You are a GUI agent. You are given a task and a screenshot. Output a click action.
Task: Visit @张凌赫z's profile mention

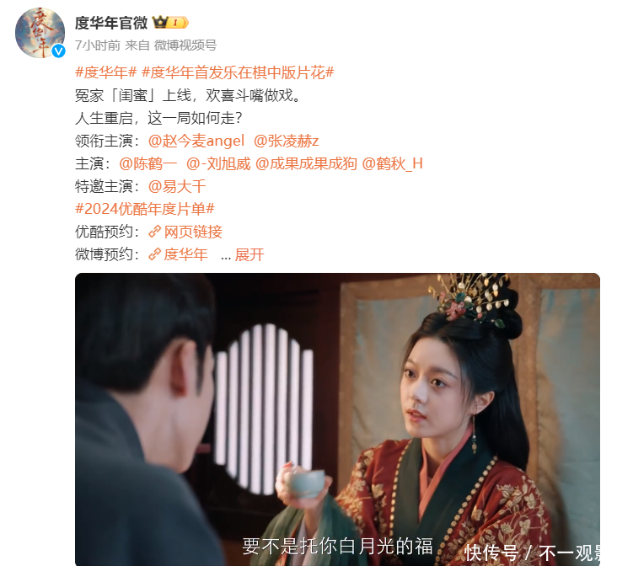point(286,141)
